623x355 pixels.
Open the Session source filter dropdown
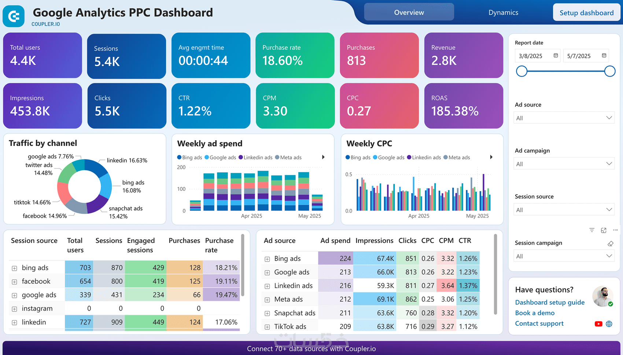point(564,210)
